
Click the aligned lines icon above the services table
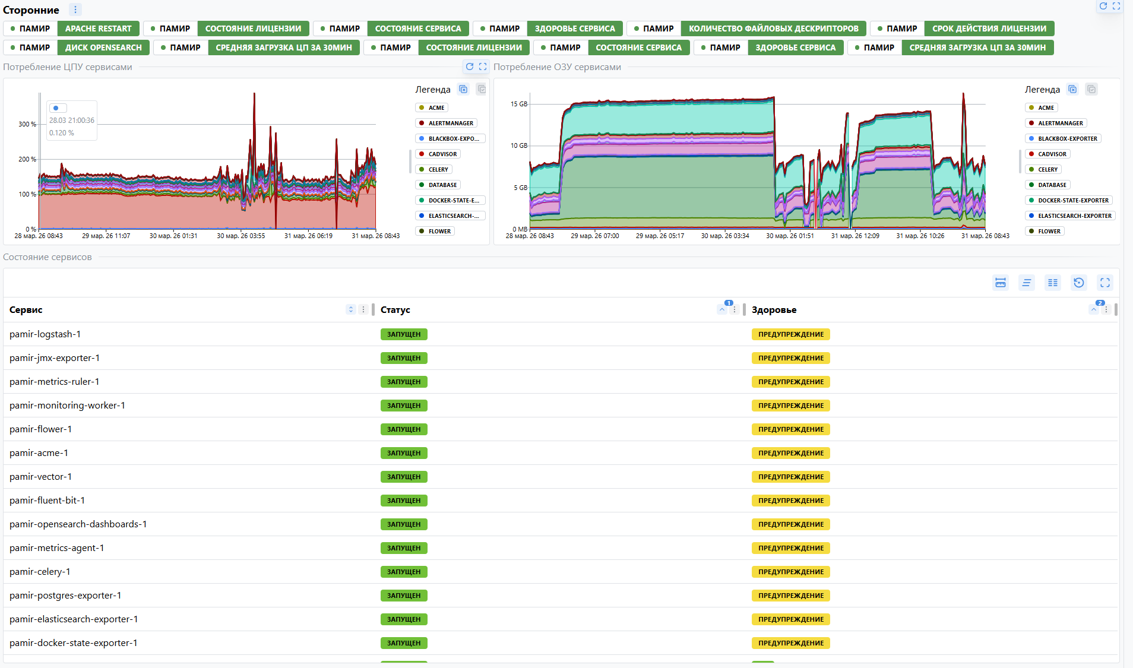tap(1026, 283)
